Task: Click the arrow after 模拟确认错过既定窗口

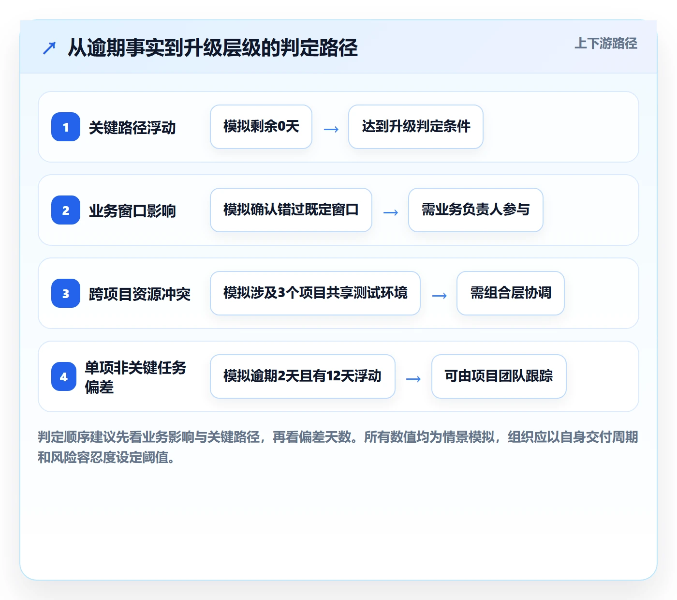Action: (x=391, y=212)
